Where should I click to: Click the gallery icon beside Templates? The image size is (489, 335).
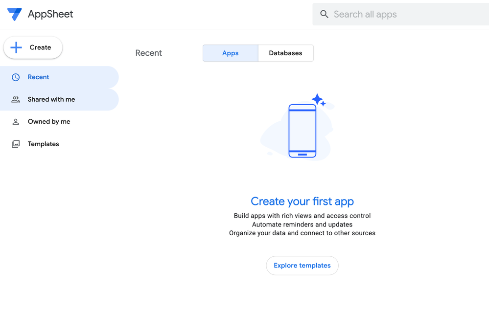pos(16,144)
